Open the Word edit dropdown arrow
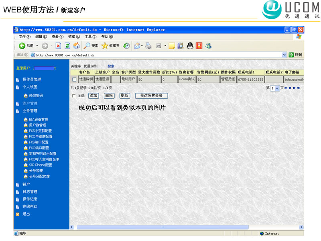 coord(165,45)
